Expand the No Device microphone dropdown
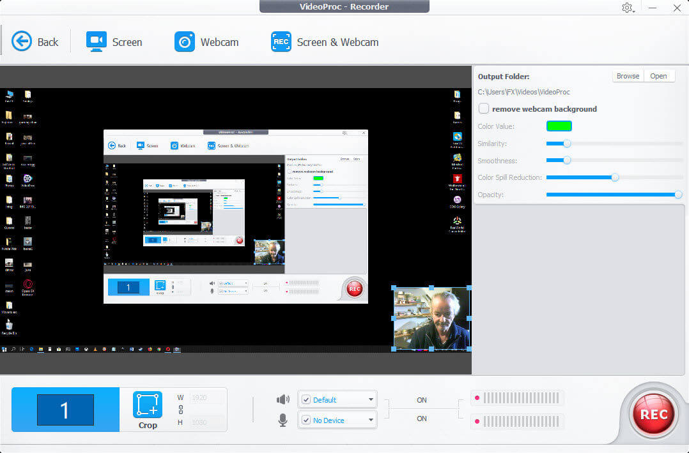 tap(371, 420)
